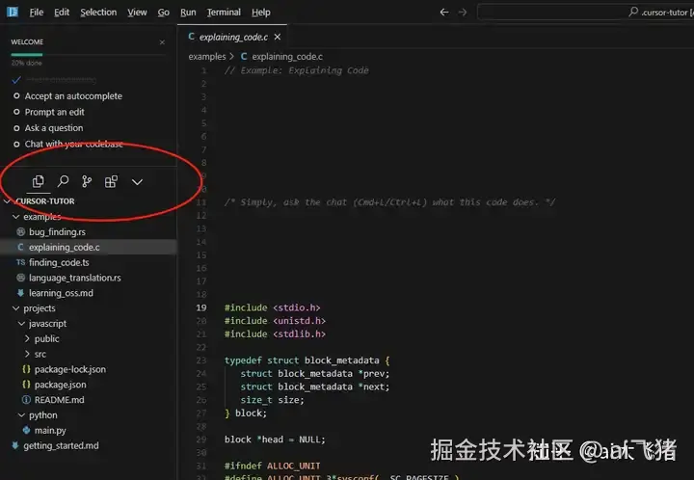Collapse the javascript folder
Image resolution: width=694 pixels, height=480 pixels.
21,324
